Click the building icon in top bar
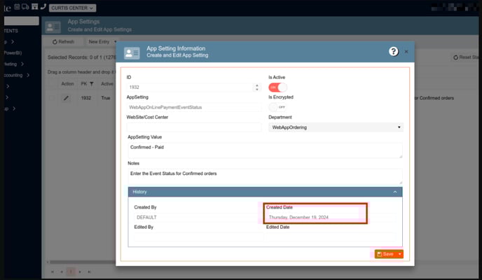This screenshot has width=482, height=280. [x=35, y=6]
